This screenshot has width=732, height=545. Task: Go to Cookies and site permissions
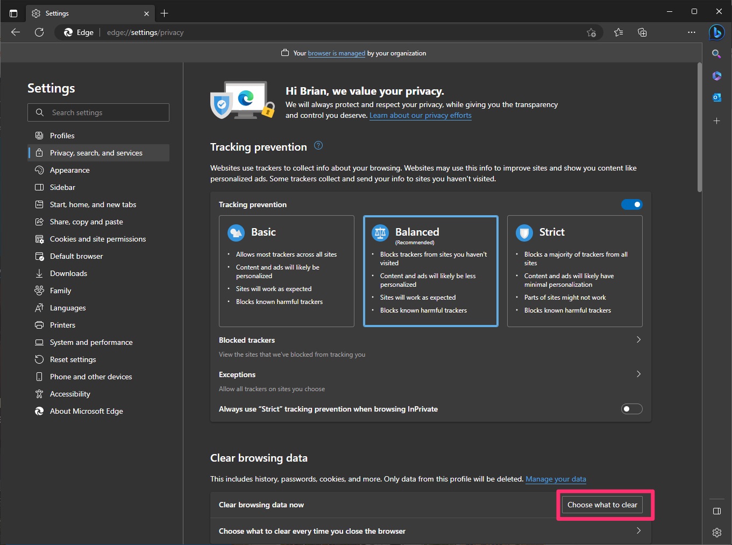coord(98,239)
